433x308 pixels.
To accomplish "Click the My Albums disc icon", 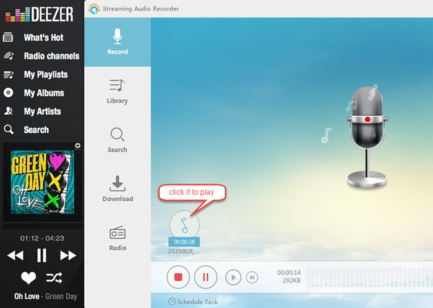I will [x=8, y=92].
